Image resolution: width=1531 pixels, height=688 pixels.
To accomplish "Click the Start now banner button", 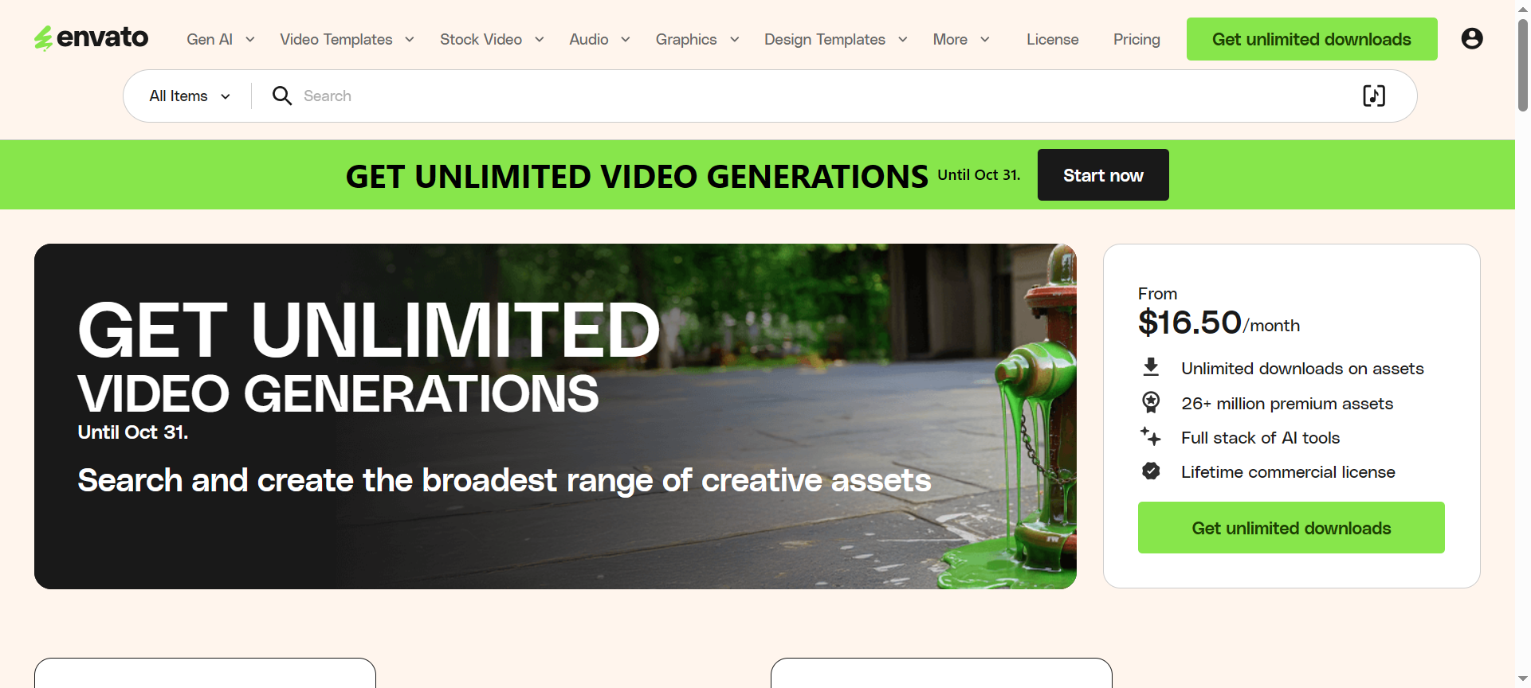I will [1103, 175].
